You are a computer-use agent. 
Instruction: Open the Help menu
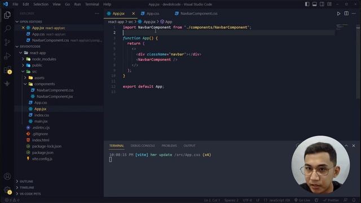tap(107, 4)
